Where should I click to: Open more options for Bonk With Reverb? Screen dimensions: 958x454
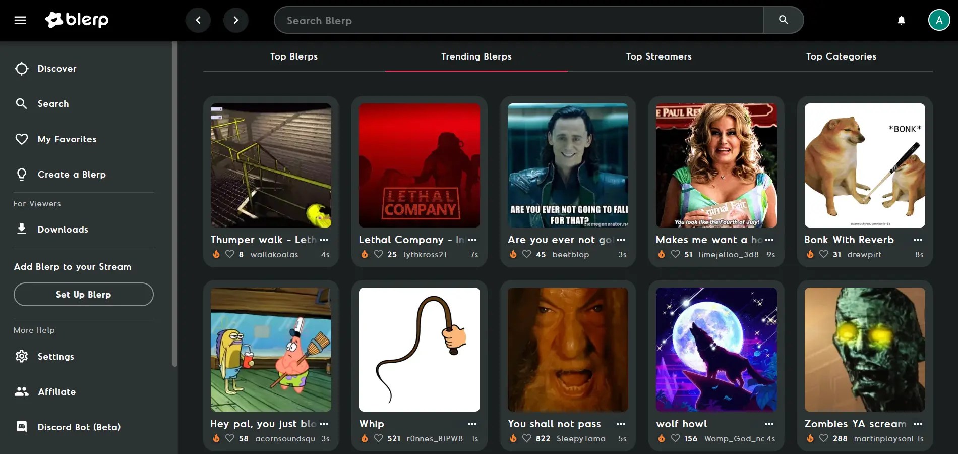(x=918, y=240)
